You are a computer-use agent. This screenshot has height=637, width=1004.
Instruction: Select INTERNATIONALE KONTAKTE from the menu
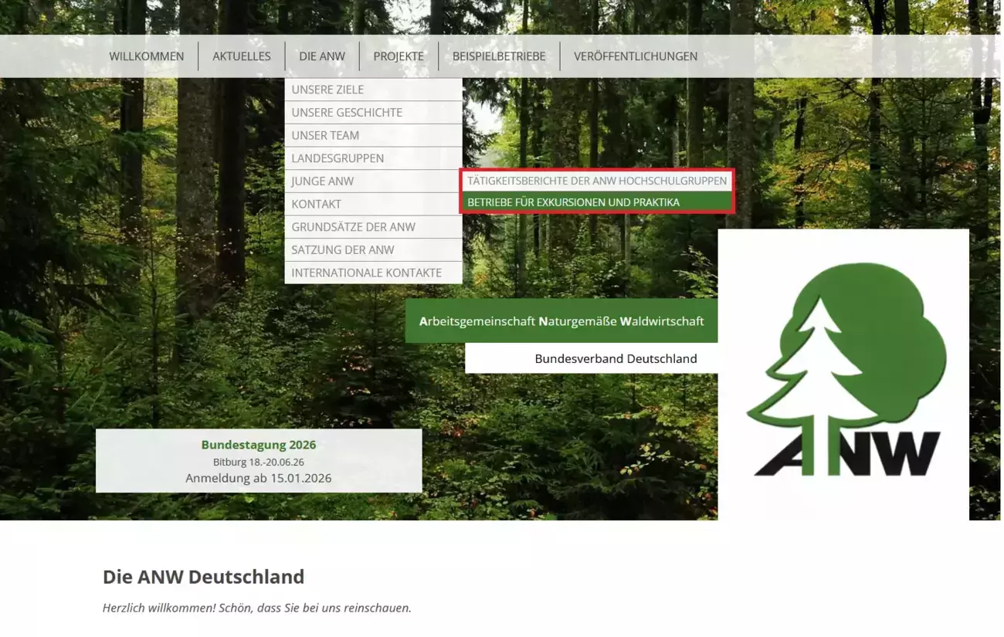pyautogui.click(x=366, y=272)
